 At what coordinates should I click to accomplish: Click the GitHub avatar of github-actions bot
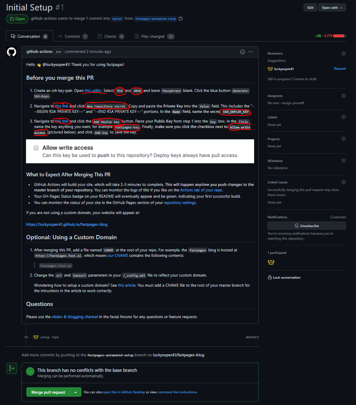pos(11,52)
